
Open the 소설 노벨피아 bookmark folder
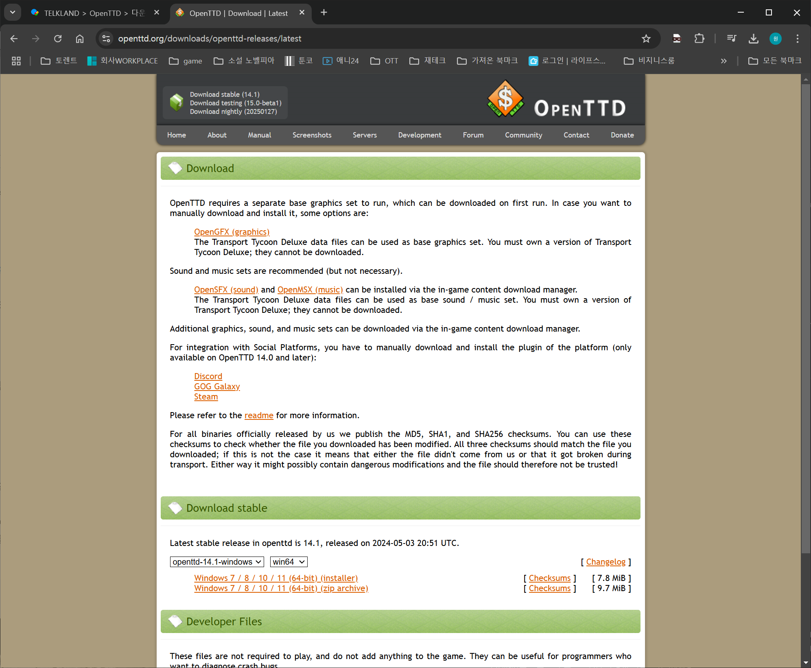click(x=244, y=61)
